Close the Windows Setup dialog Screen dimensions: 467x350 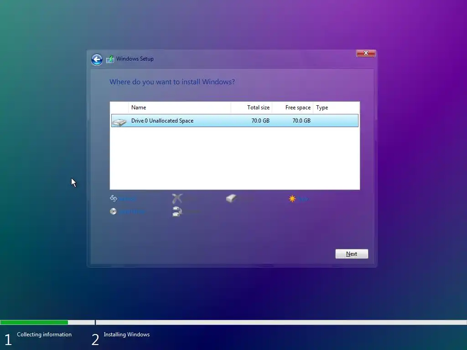point(366,53)
